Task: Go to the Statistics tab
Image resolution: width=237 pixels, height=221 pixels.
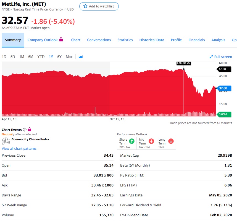Action: (125, 40)
